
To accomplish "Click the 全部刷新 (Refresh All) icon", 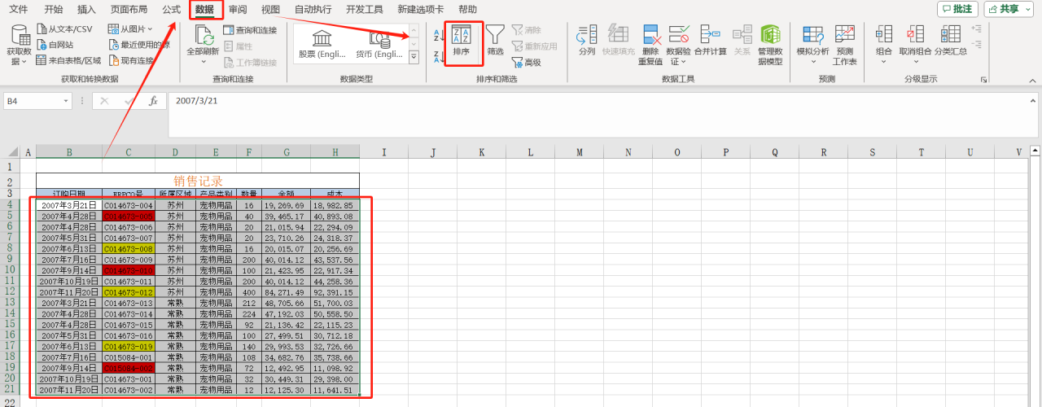I will click(203, 34).
